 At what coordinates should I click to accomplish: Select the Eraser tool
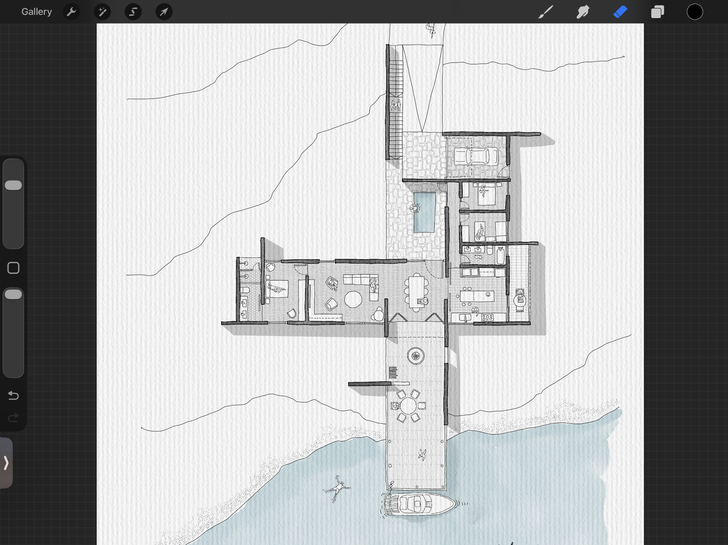point(620,12)
